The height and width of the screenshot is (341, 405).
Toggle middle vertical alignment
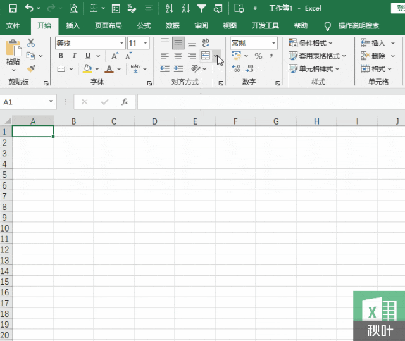pos(178,43)
